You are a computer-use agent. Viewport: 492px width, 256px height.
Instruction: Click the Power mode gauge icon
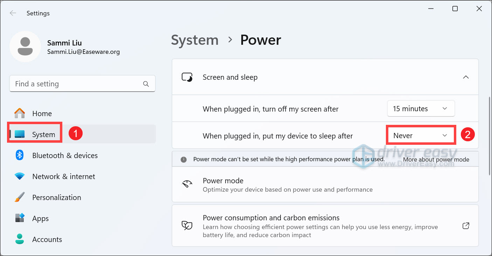point(187,185)
